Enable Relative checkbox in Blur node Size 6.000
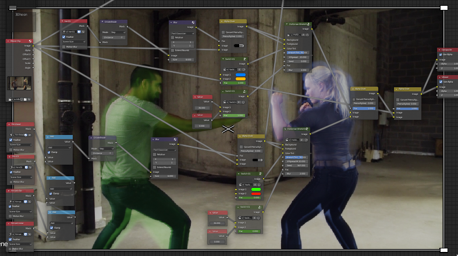 pos(155,154)
